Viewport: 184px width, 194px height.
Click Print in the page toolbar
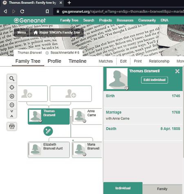(x=138, y=61)
